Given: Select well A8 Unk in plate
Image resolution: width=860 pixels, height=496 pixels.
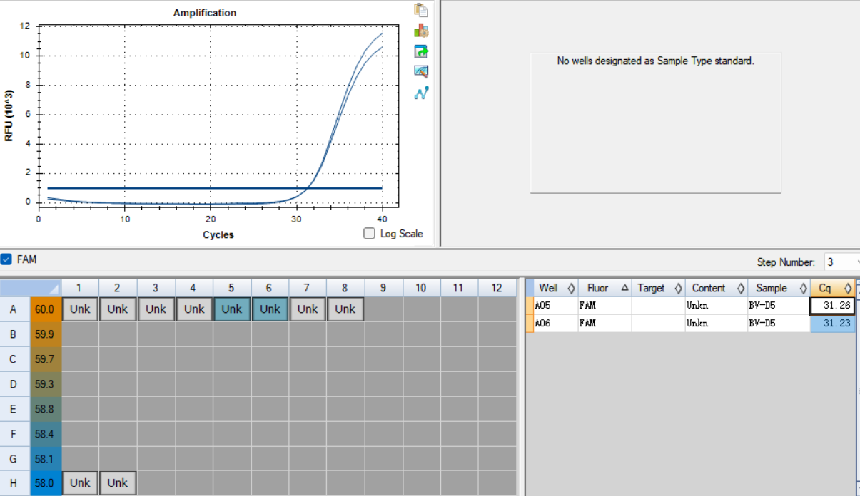Looking at the screenshot, I should tap(345, 309).
